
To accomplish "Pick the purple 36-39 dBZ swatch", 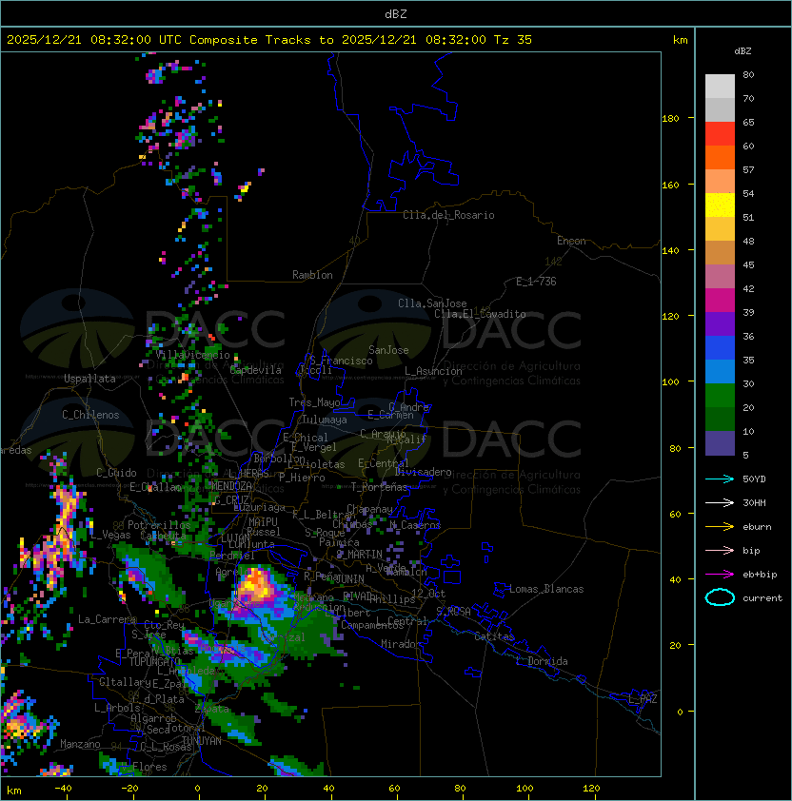I will (x=720, y=324).
